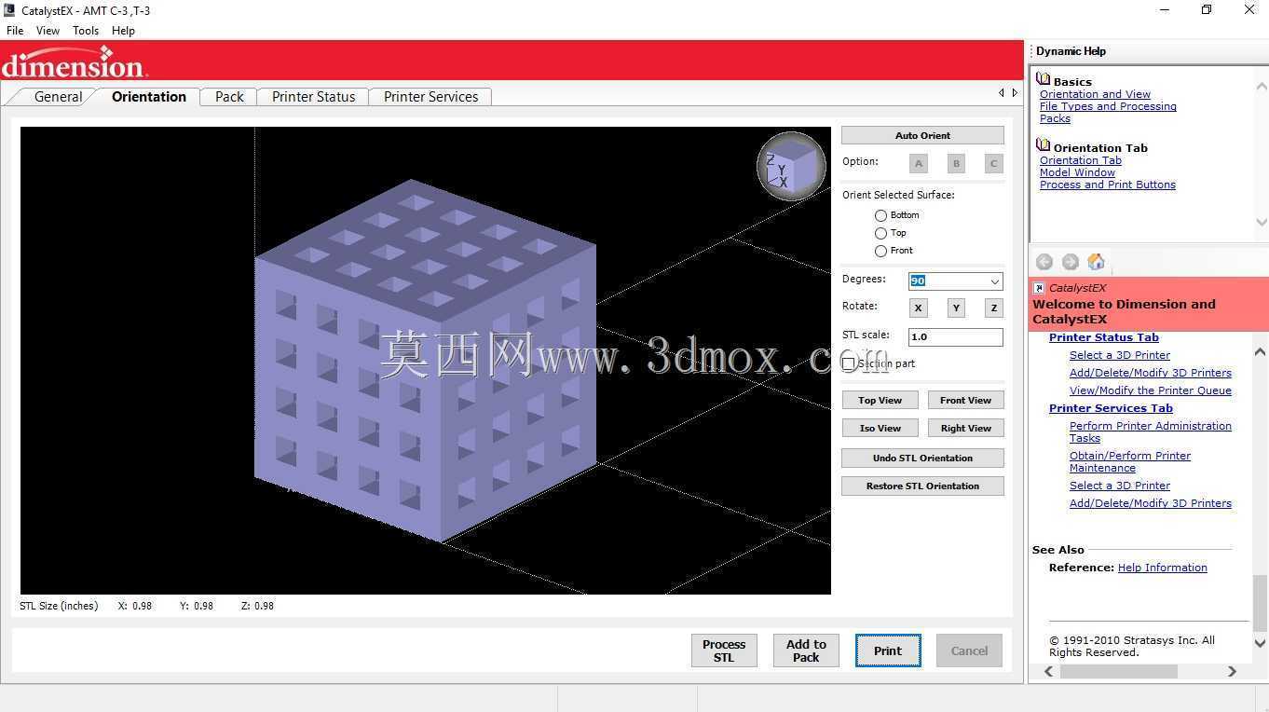Open Perform Printer Administration Tasks link
Screen dimensions: 1269x712
(1151, 432)
